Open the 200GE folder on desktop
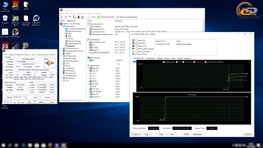This screenshot has width=263, height=148. (26, 5)
